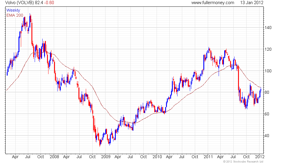Viewport: 288px width, 164px height.
Task: Click the y-axis label '40'
Action: click(x=267, y=136)
